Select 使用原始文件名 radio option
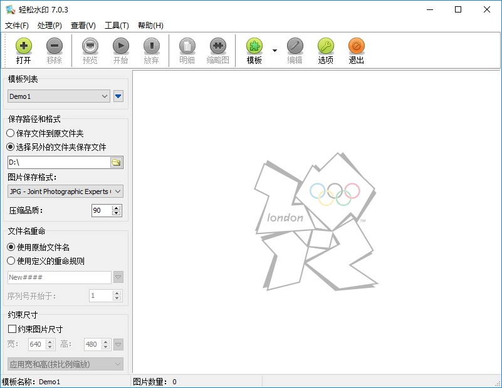This screenshot has height=388, width=502. point(38,247)
